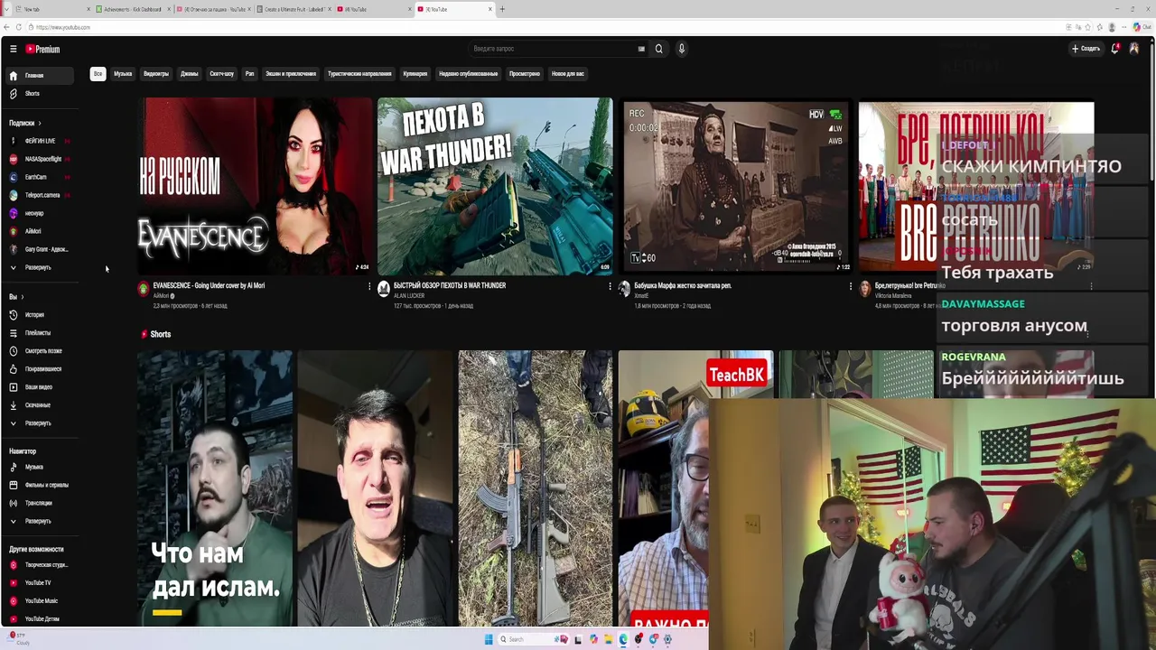Expand the Вы section with Развернуть
The image size is (1156, 650).
tap(40, 423)
